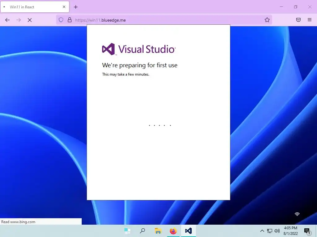The height and width of the screenshot is (237, 317).
Task: Open taskbar search magnifier
Action: (x=142, y=231)
